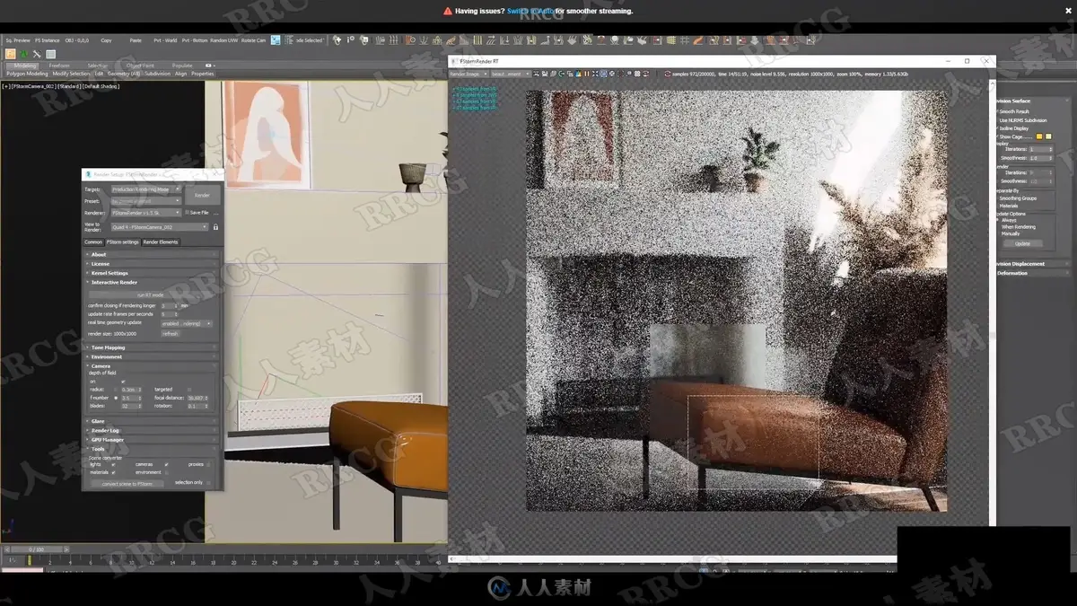The image size is (1077, 606).
Task: Click the refresh button in Interactive Render
Action: pos(170,333)
